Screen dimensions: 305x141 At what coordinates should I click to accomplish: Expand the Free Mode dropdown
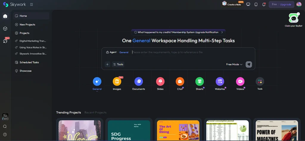pos(234,64)
